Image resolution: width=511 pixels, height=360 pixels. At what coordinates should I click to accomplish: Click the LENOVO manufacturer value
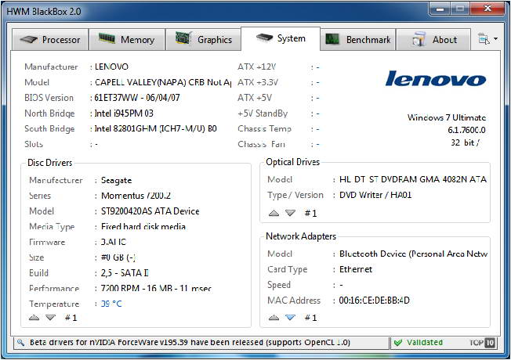111,67
